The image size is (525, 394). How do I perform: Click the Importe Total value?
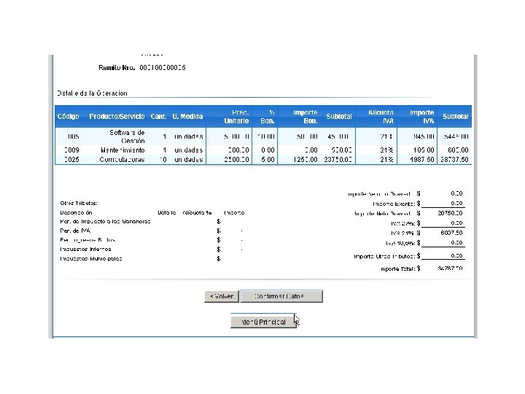tap(451, 269)
